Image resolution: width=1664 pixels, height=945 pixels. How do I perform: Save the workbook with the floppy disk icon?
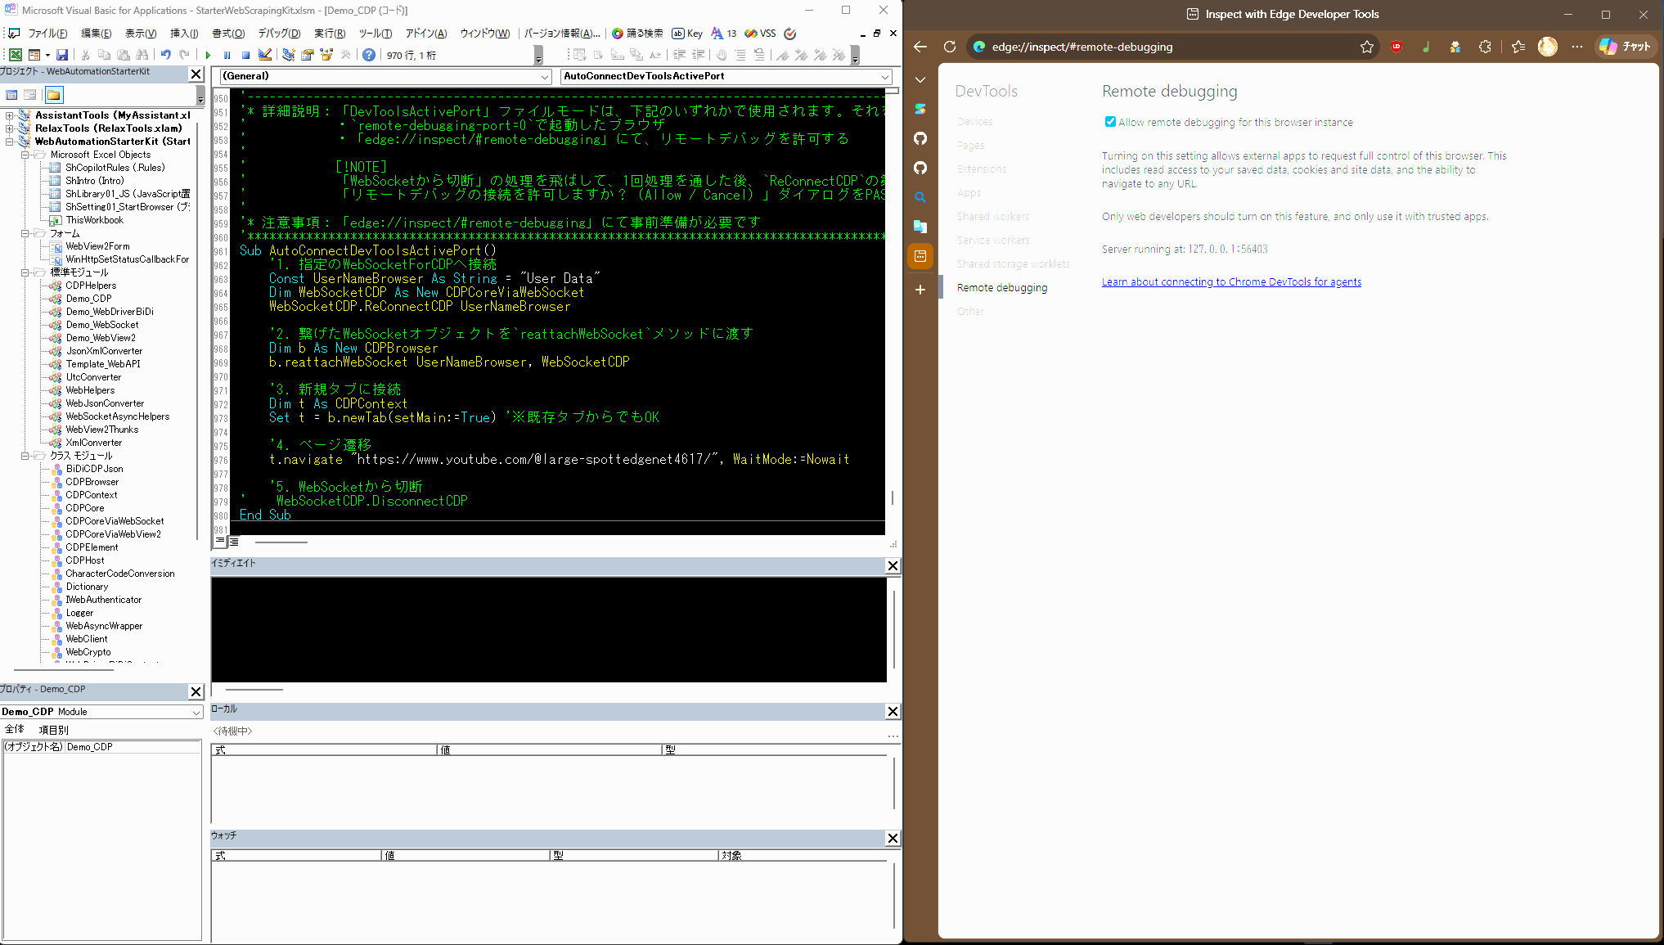(62, 55)
